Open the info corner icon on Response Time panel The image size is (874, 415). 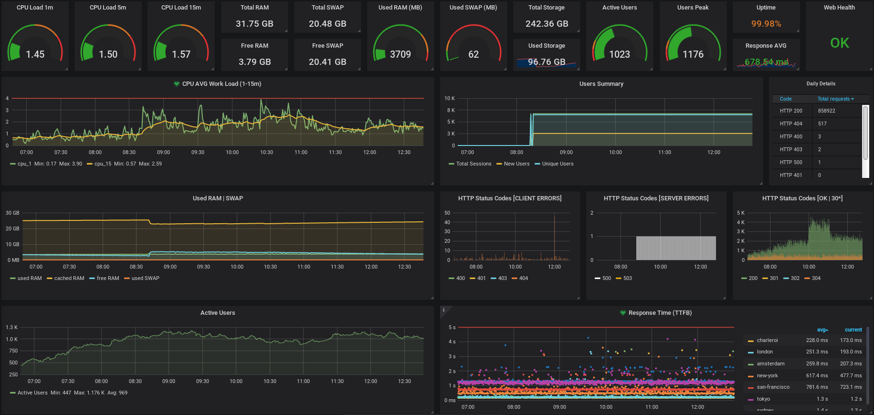(443, 310)
